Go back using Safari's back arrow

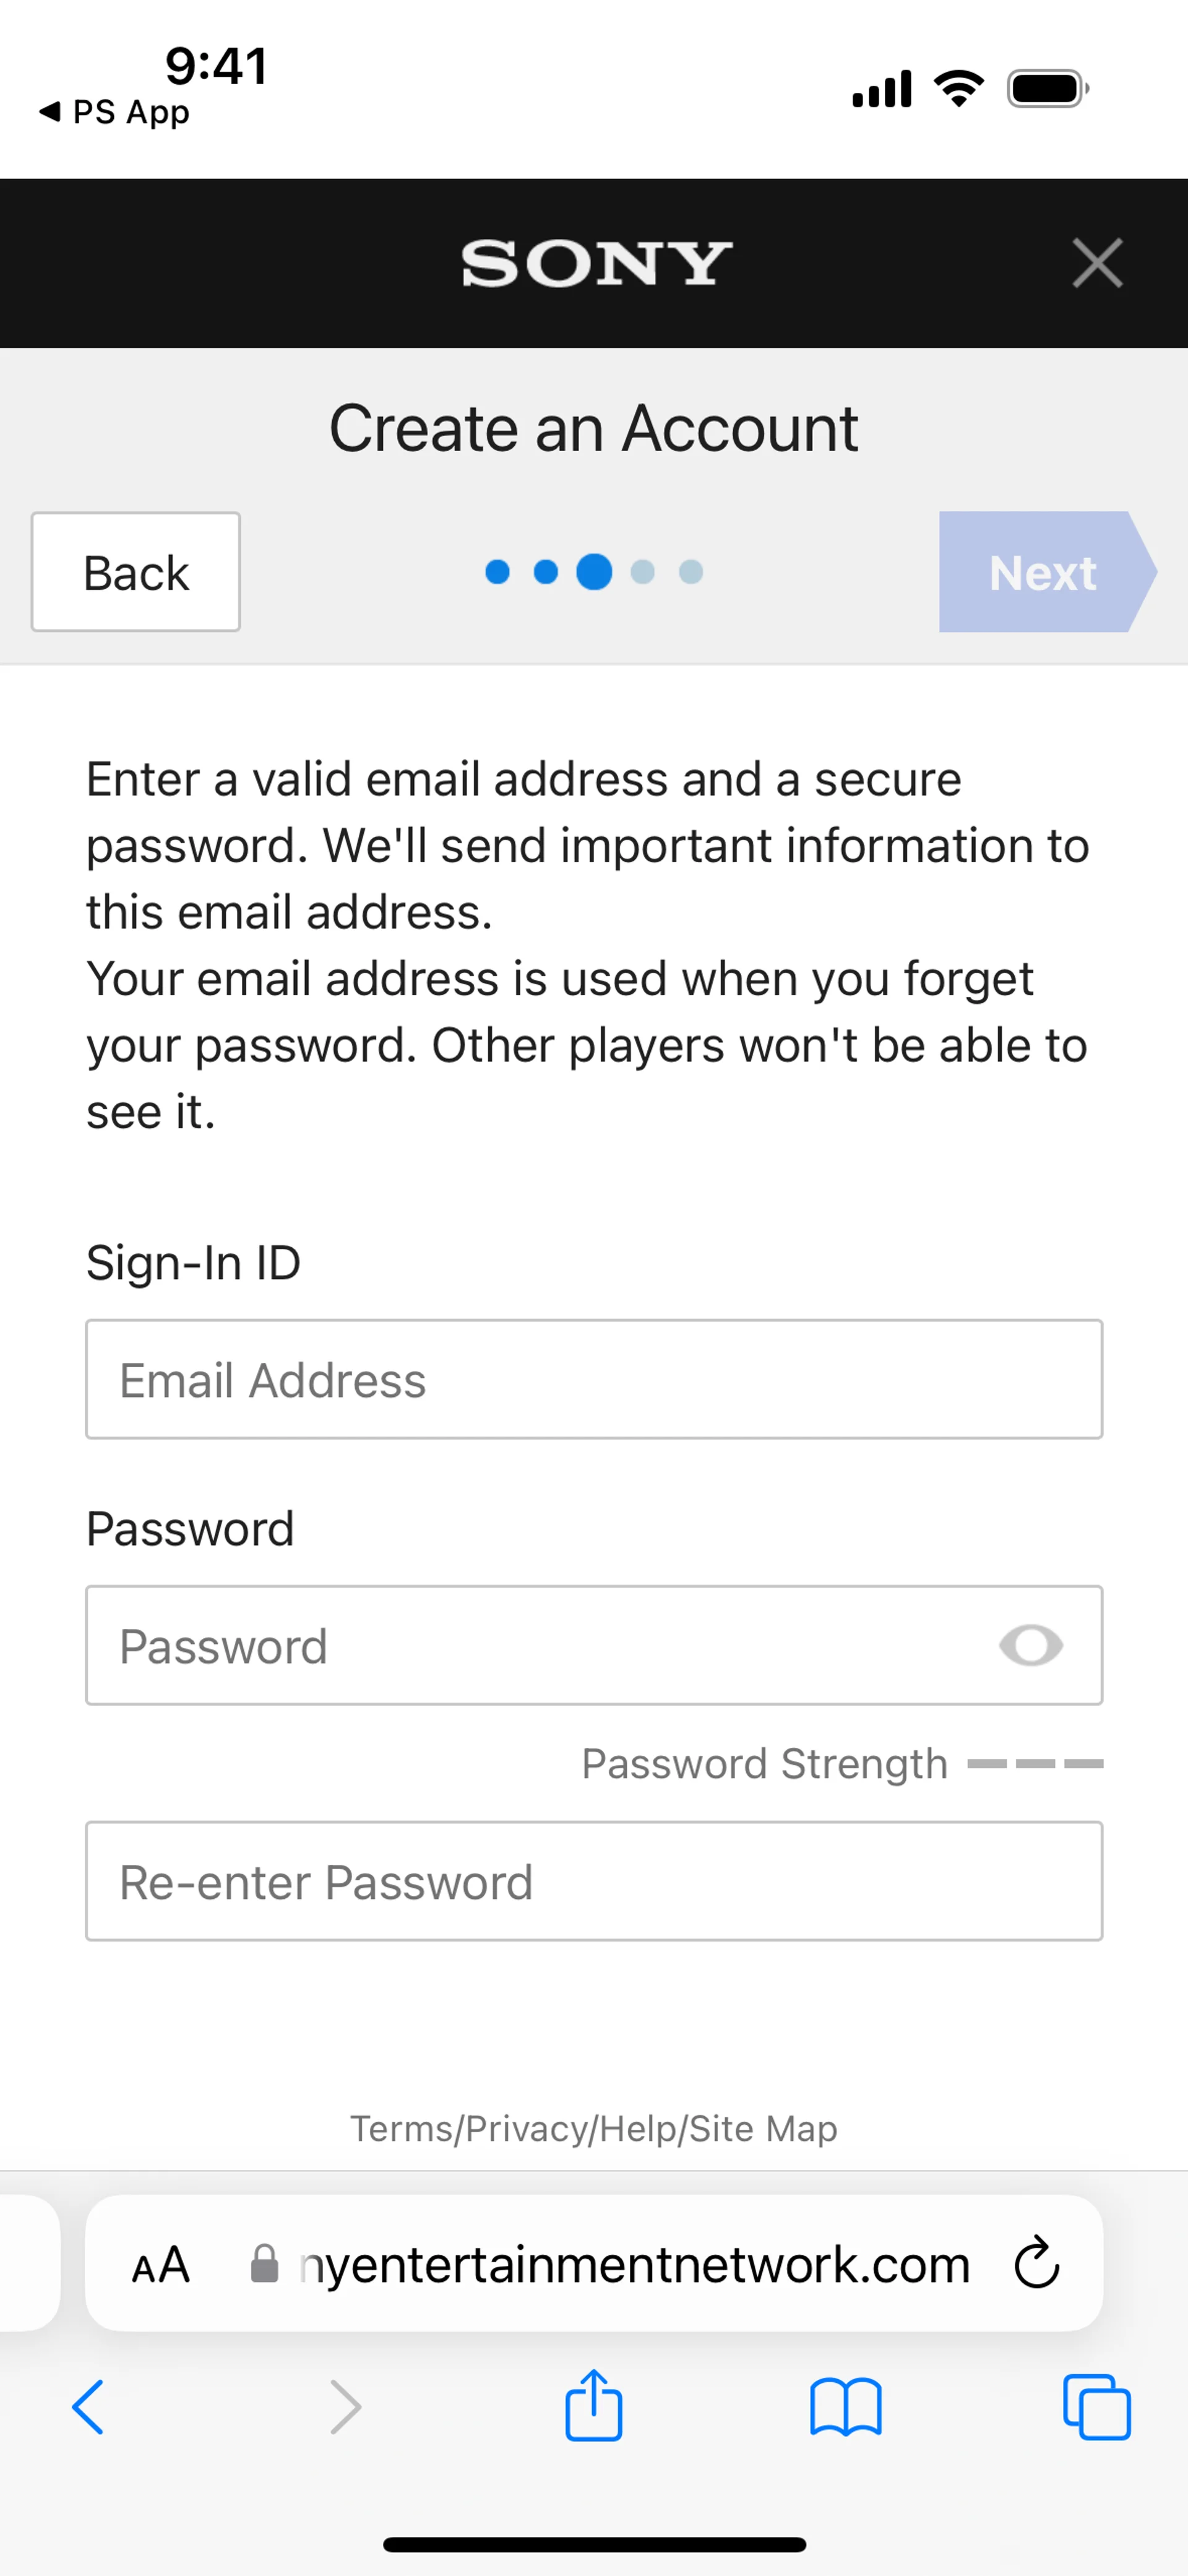pyautogui.click(x=88, y=2408)
